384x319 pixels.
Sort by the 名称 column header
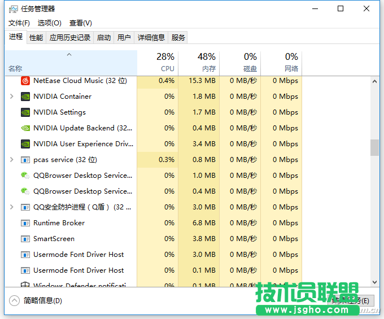click(71, 63)
